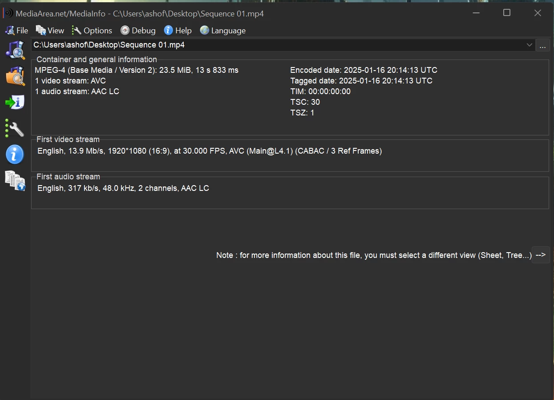Click the 'Encoded date' line
The width and height of the screenshot is (554, 400).
pyautogui.click(x=364, y=70)
